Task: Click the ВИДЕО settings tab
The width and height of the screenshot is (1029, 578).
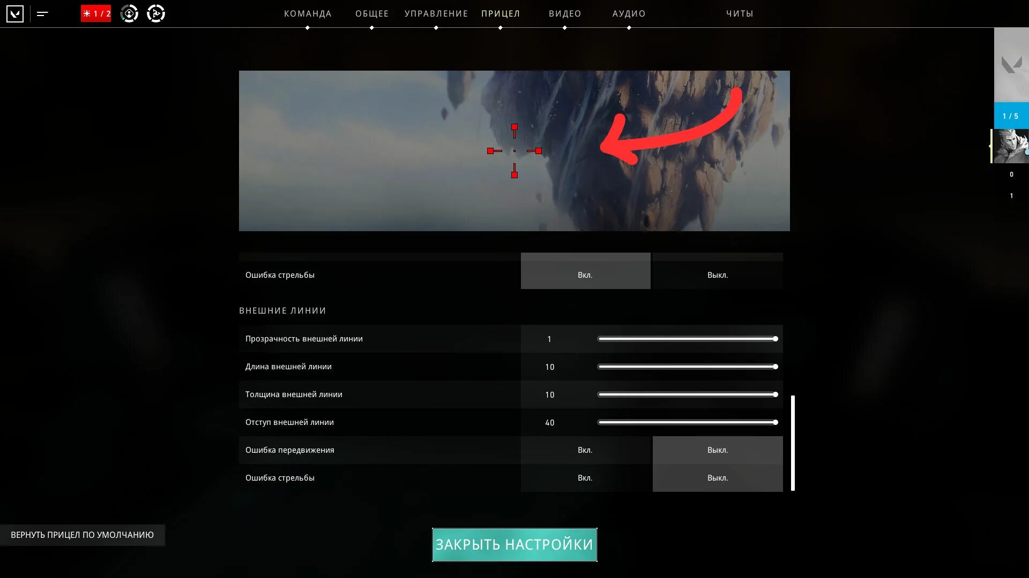Action: [565, 13]
